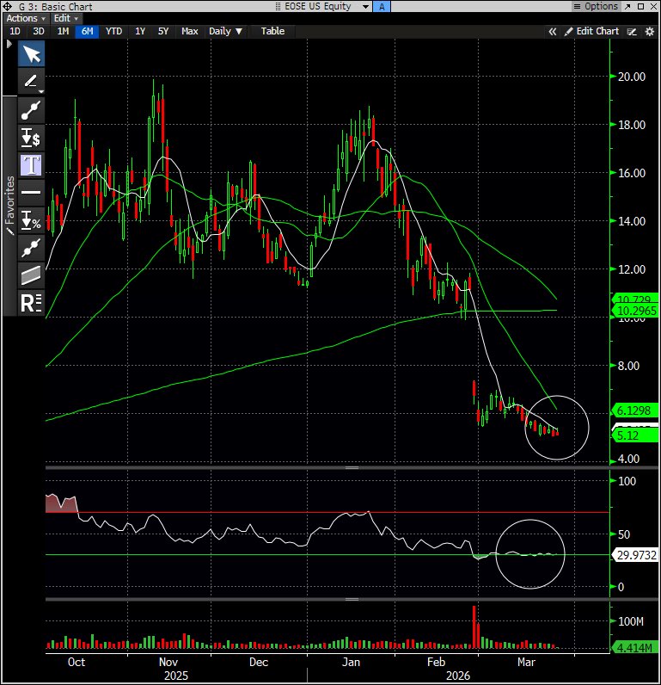Click the 29.9732 RSI value label
Image resolution: width=661 pixels, height=685 pixels.
(x=635, y=555)
